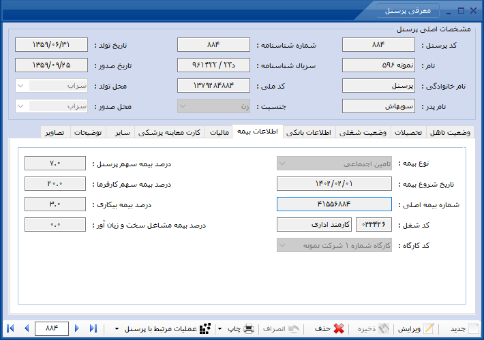The image size is (484, 340).
Task: Click the ویرایش edit button
Action: pyautogui.click(x=416, y=329)
